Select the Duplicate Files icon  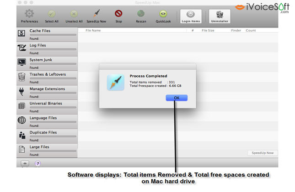22,135
